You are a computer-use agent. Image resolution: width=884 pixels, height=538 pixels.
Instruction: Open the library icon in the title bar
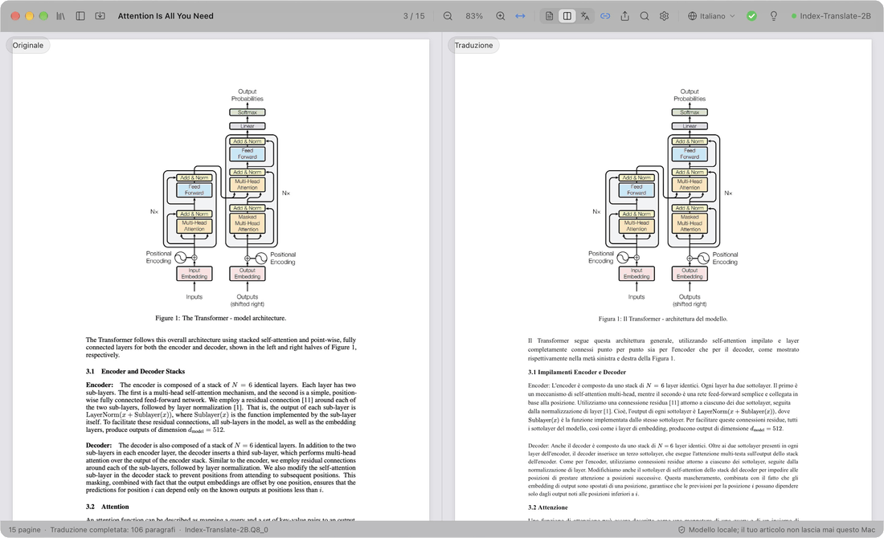click(60, 16)
